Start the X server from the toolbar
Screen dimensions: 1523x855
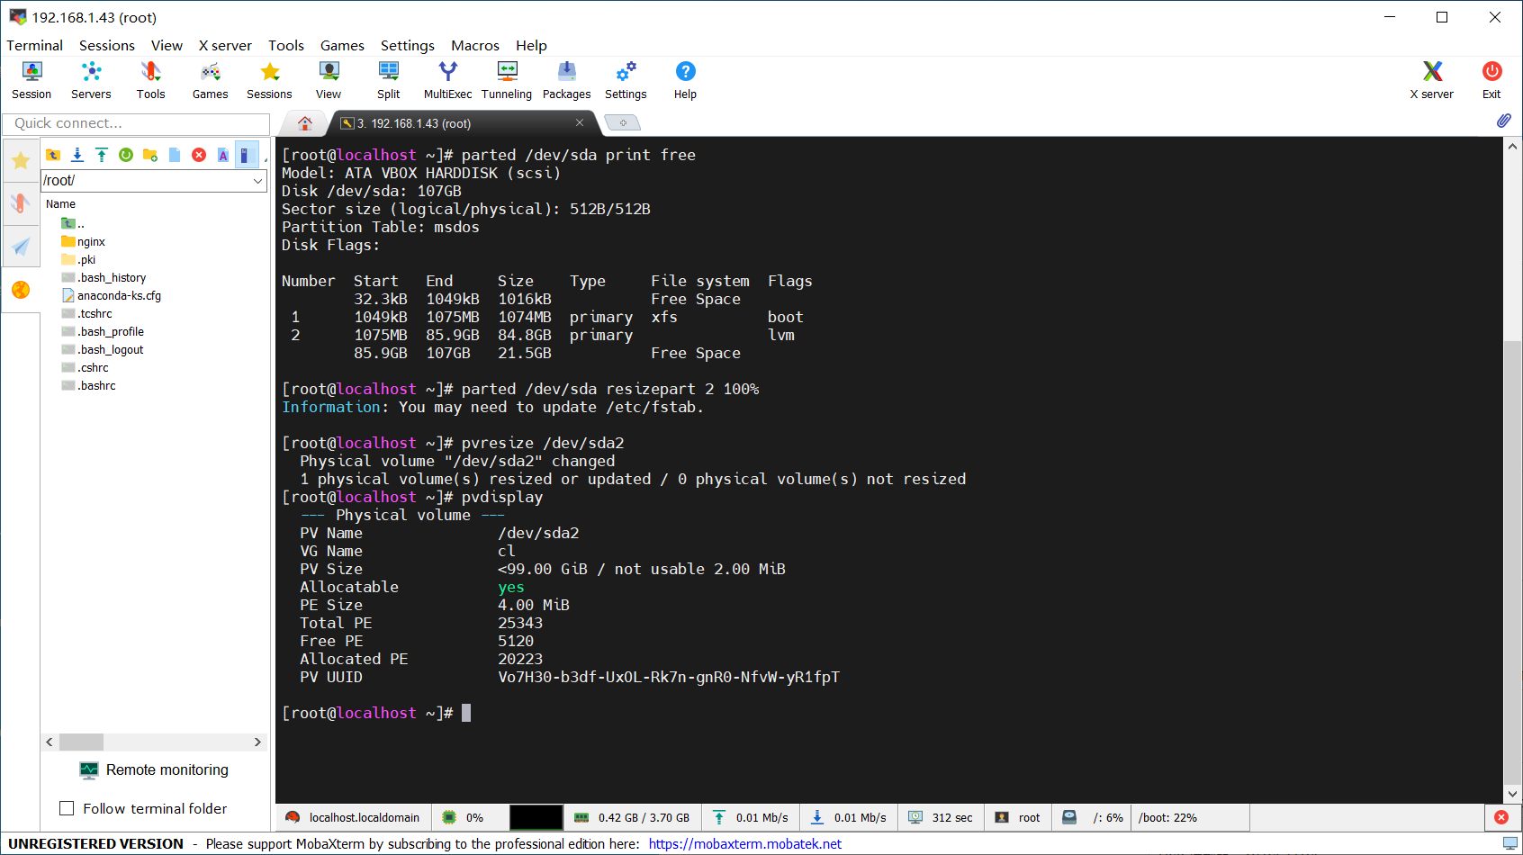click(x=1431, y=80)
